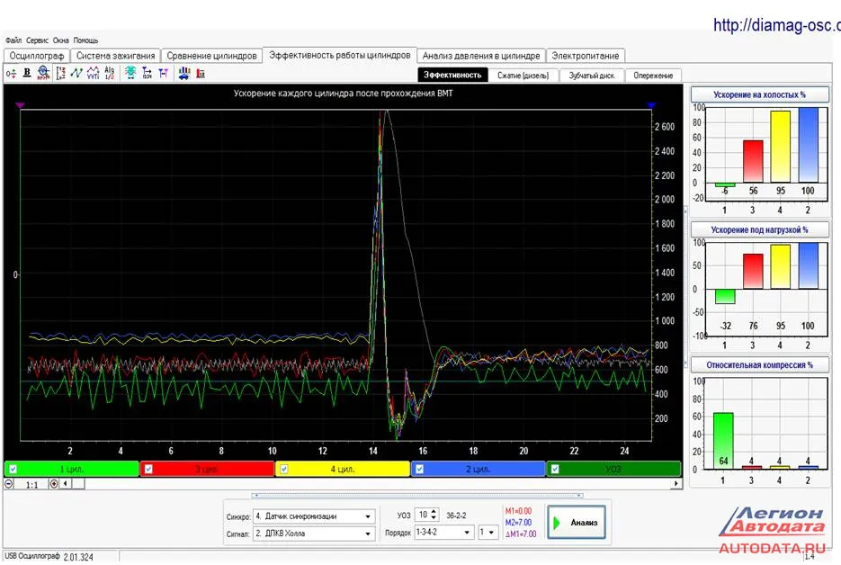This screenshot has height=565, width=841.
Task: Click the zoom out minus icon
Action: 9,484
